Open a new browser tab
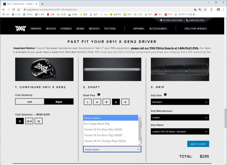This screenshot has height=166, width=227. [42, 4]
